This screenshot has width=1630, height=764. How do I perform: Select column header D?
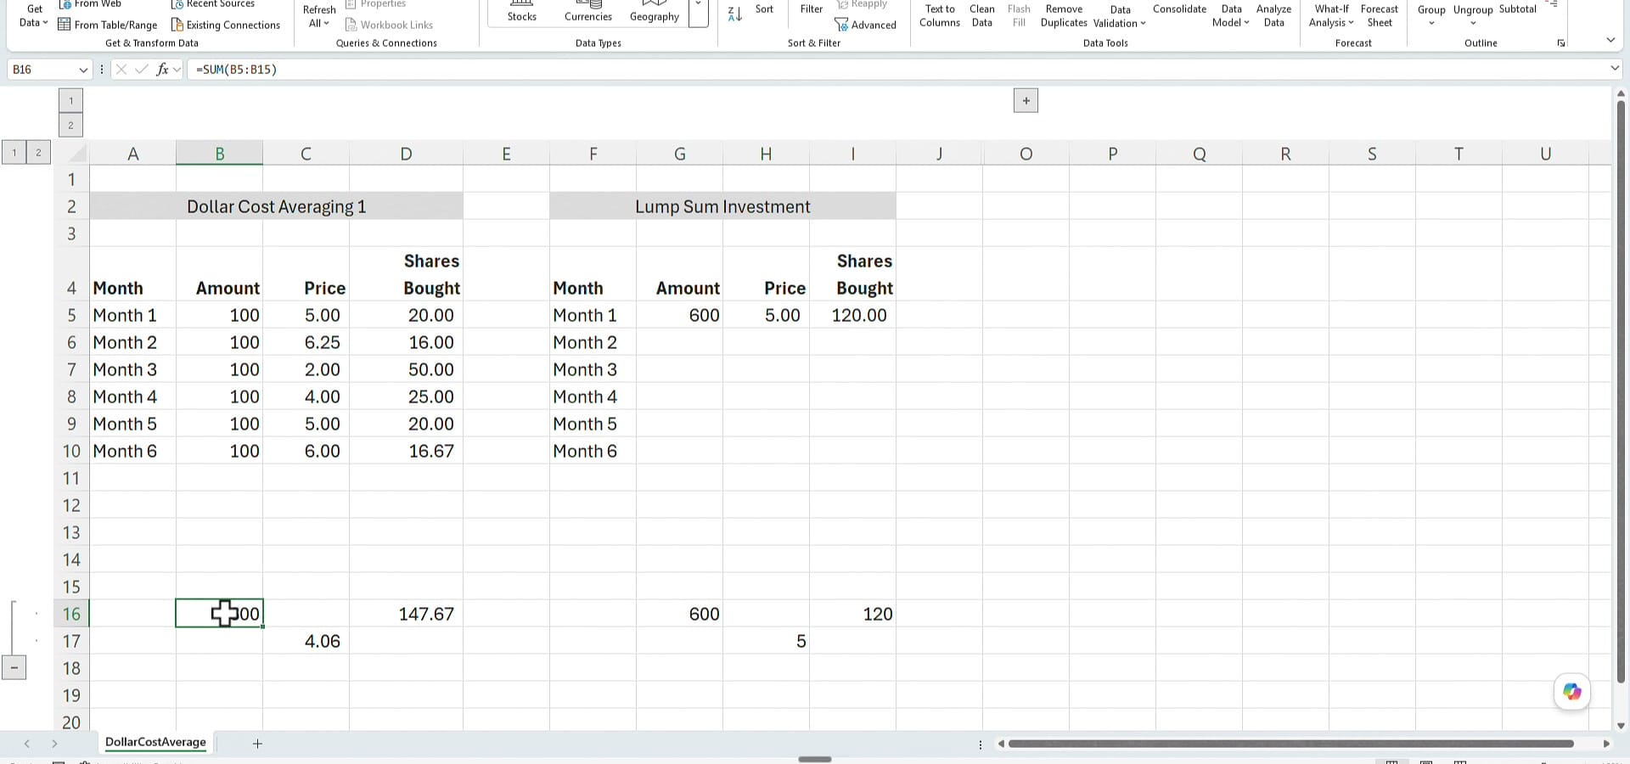point(406,154)
